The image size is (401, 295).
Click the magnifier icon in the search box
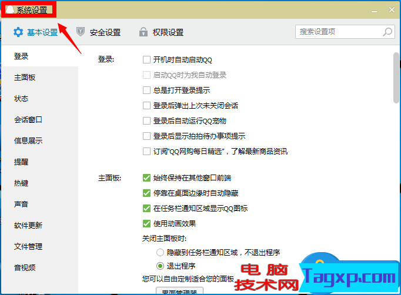[x=387, y=32]
